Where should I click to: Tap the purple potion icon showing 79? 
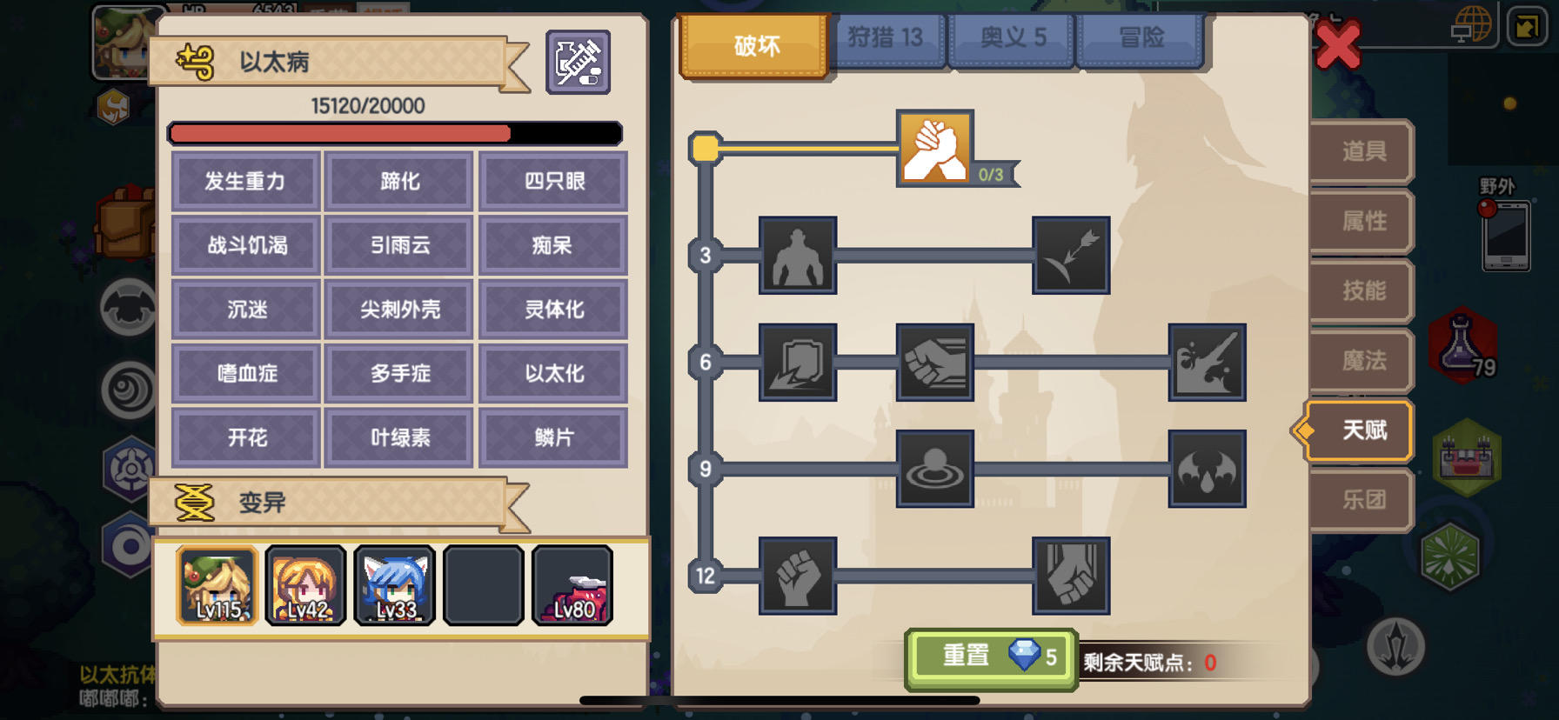[1464, 345]
